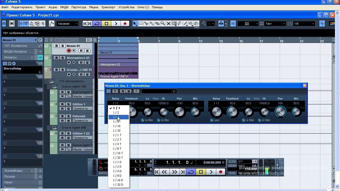Image resolution: width=340 pixels, height=191 pixels.
Task: Enable the lo filter on left delay
Action: [x=142, y=120]
